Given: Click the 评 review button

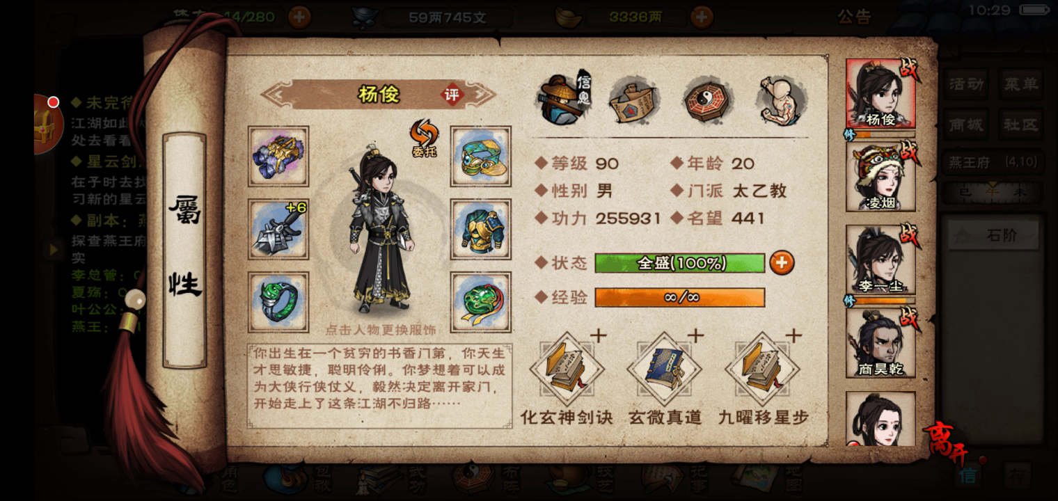Looking at the screenshot, I should (x=452, y=95).
